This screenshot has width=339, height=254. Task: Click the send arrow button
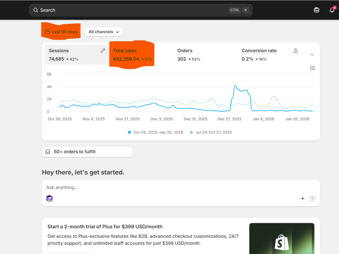pos(312,198)
